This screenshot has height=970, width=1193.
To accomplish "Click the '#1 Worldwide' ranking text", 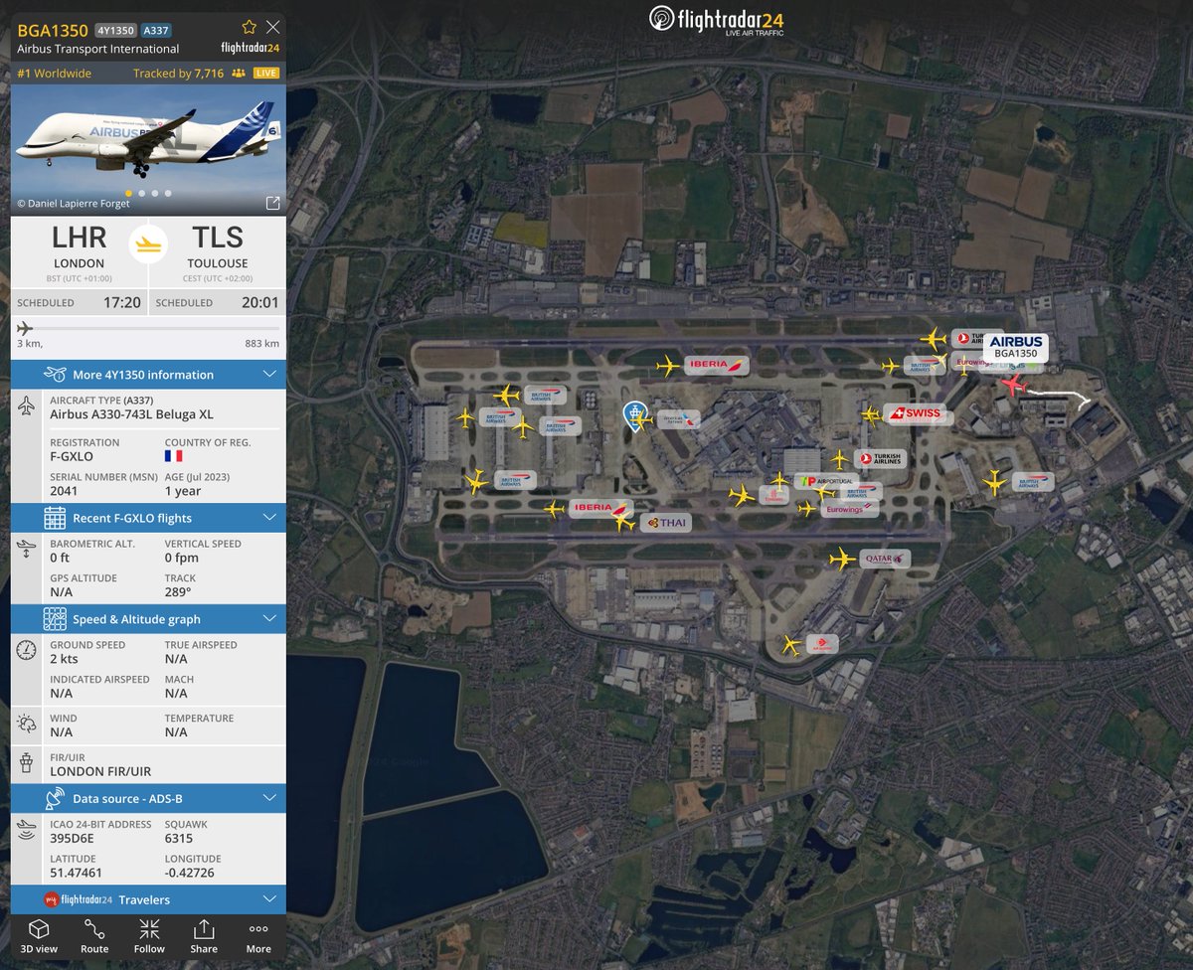I will click(55, 74).
